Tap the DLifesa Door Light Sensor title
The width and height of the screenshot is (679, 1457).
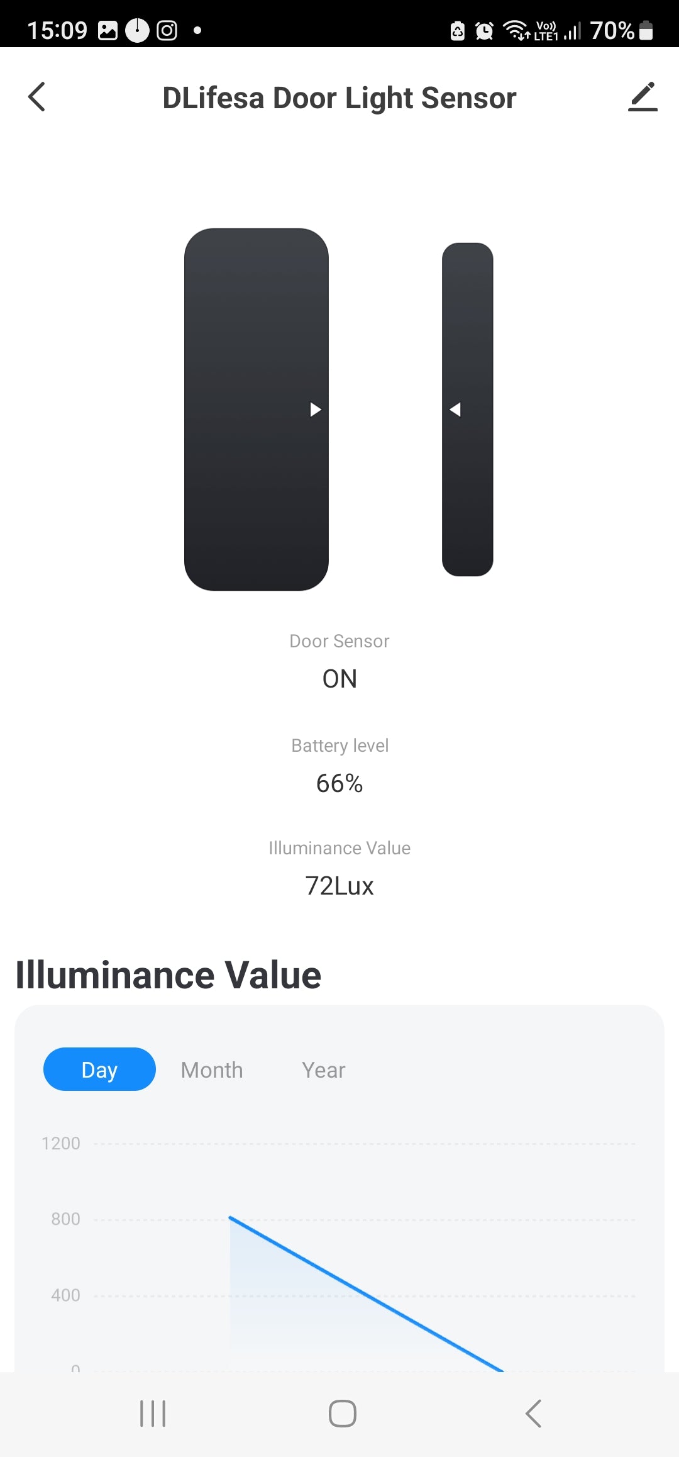tap(339, 98)
